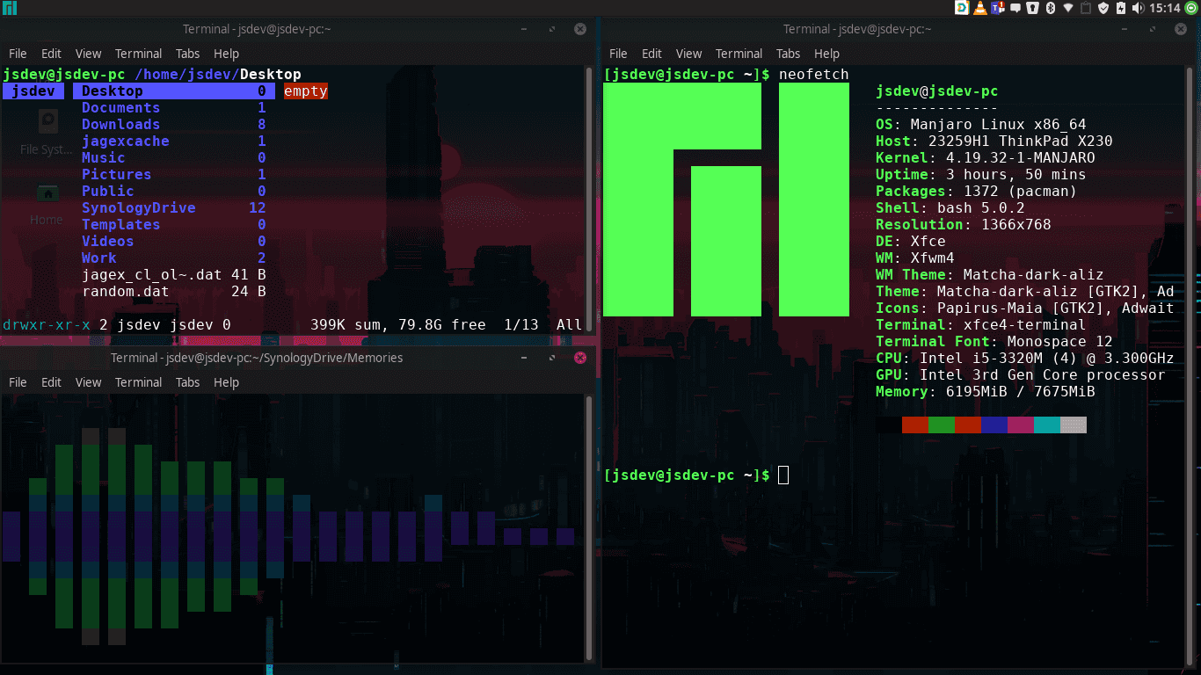
Task: Open the Manjaro applications menu top-left
Action: pyautogui.click(x=10, y=8)
